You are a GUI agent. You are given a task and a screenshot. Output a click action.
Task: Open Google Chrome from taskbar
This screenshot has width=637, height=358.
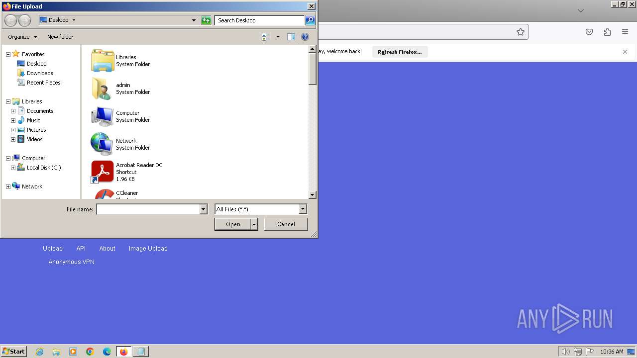(x=90, y=352)
